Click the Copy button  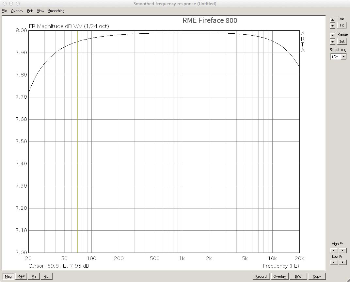317,276
